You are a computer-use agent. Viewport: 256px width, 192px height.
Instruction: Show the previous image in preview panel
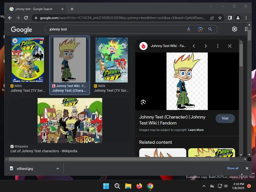(194, 46)
